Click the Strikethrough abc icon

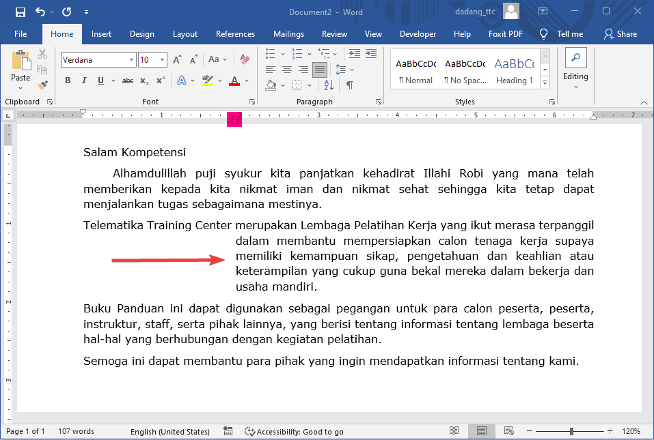[128, 80]
